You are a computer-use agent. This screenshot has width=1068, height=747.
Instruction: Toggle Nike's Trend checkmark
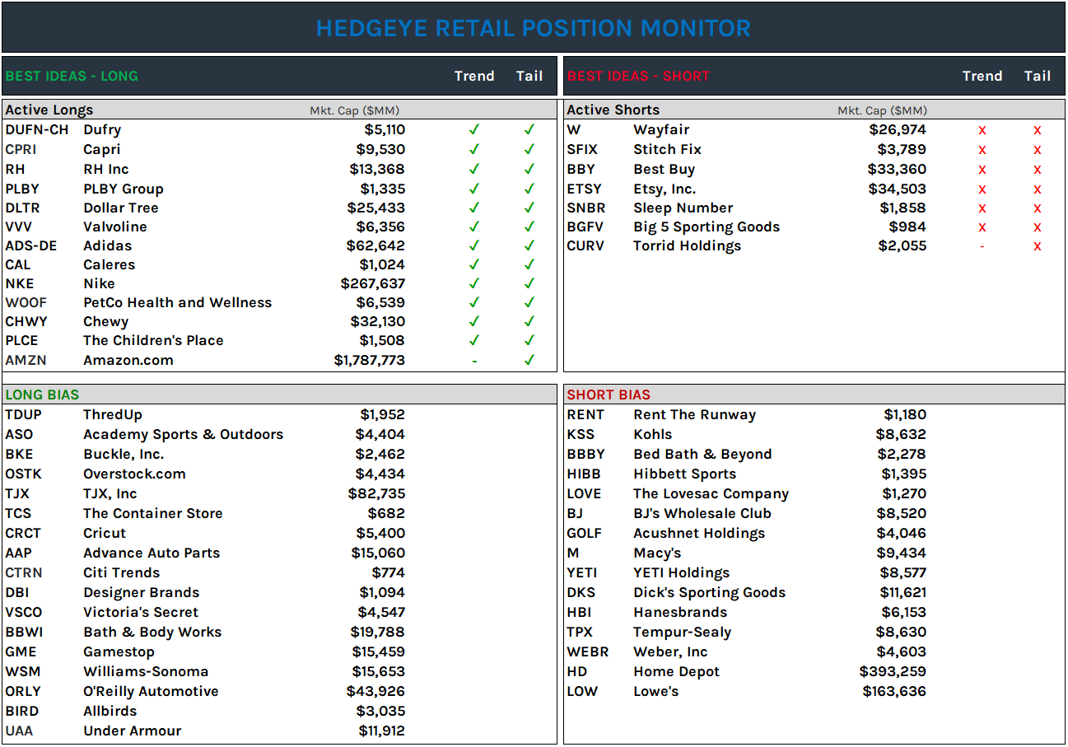pos(474,283)
